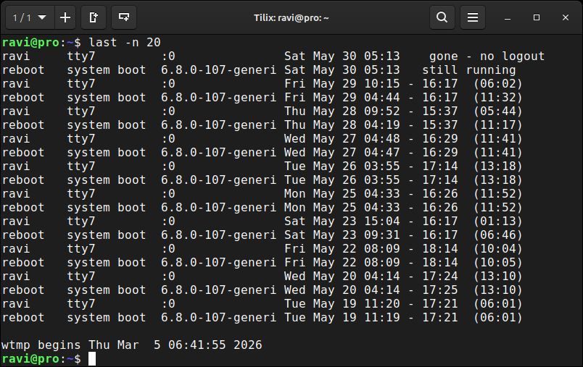583x367 pixels.
Task: Open the session switcher dropdown showing 1 / 1
Action: [x=30, y=17]
